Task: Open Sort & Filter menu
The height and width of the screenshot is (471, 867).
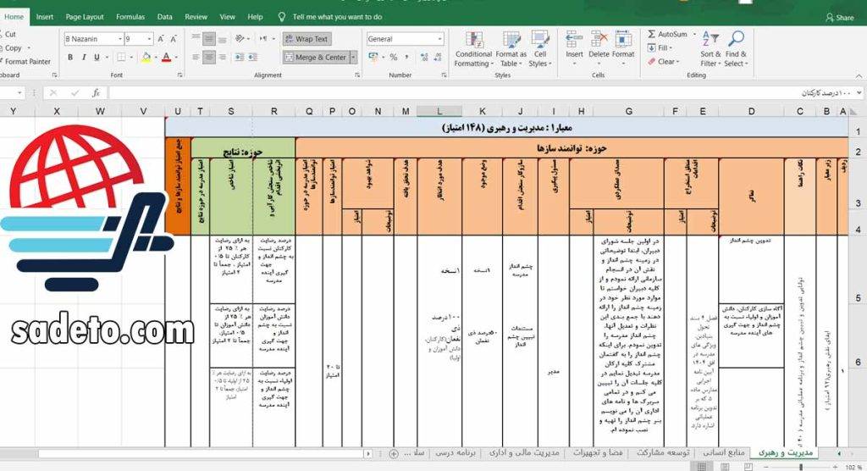Action: 710,48
